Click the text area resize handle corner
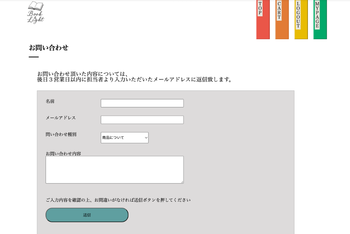This screenshot has height=234, width=350. click(182, 182)
